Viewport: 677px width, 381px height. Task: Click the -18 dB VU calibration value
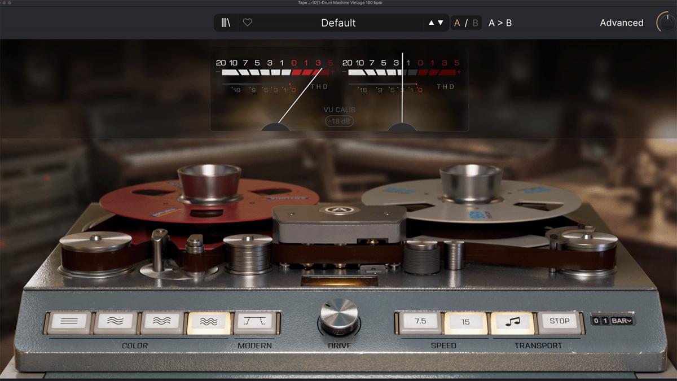pos(339,121)
